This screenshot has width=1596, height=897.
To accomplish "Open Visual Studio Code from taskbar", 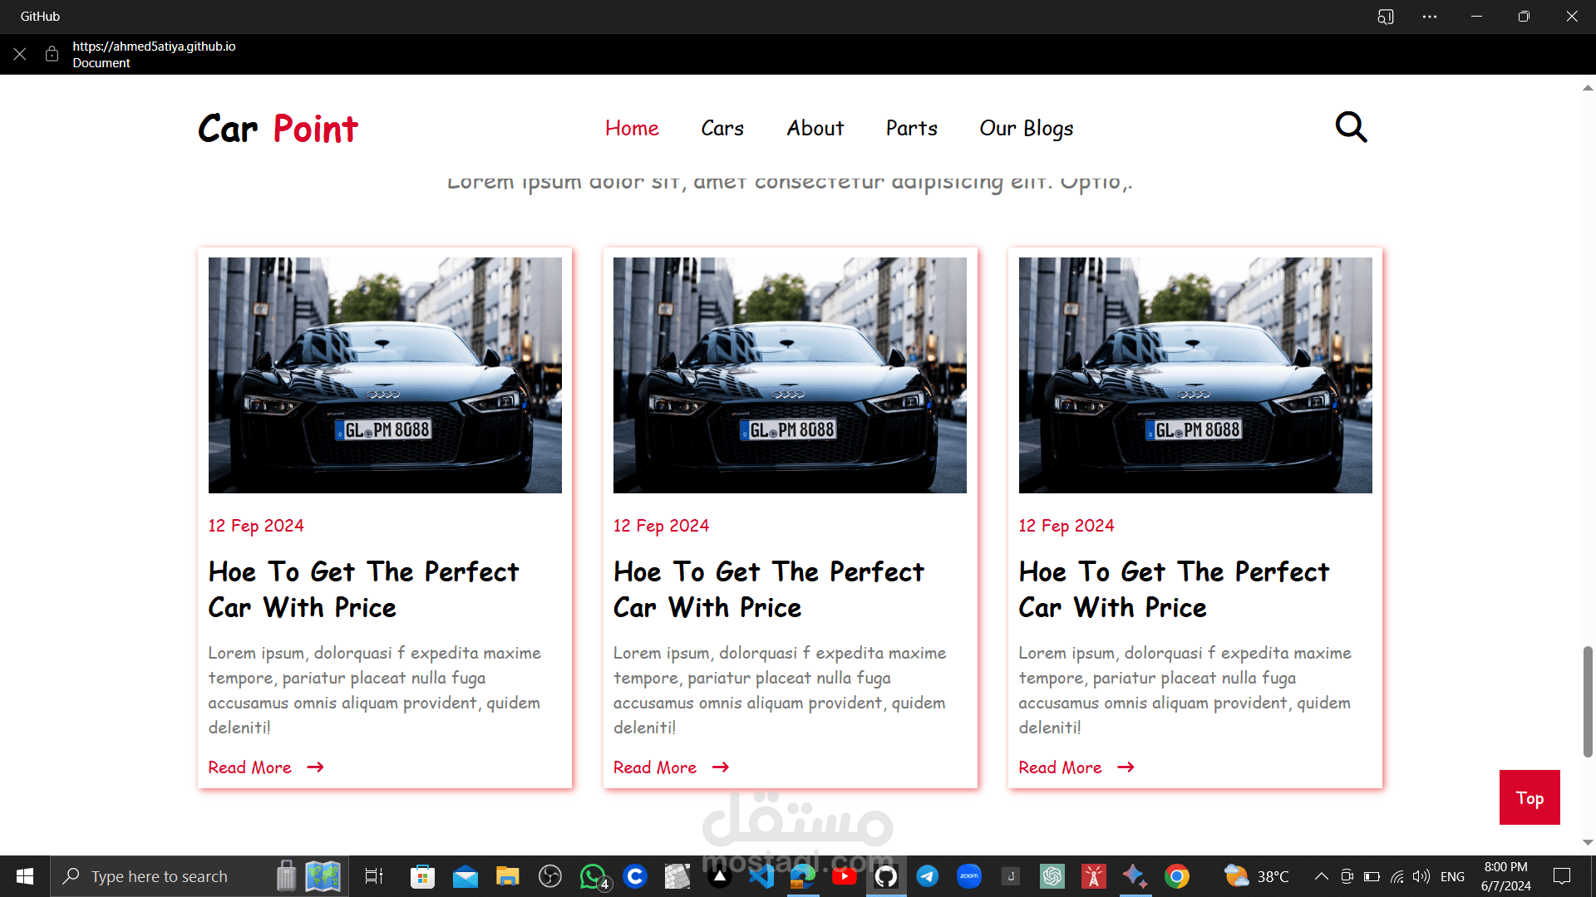I will click(x=761, y=876).
